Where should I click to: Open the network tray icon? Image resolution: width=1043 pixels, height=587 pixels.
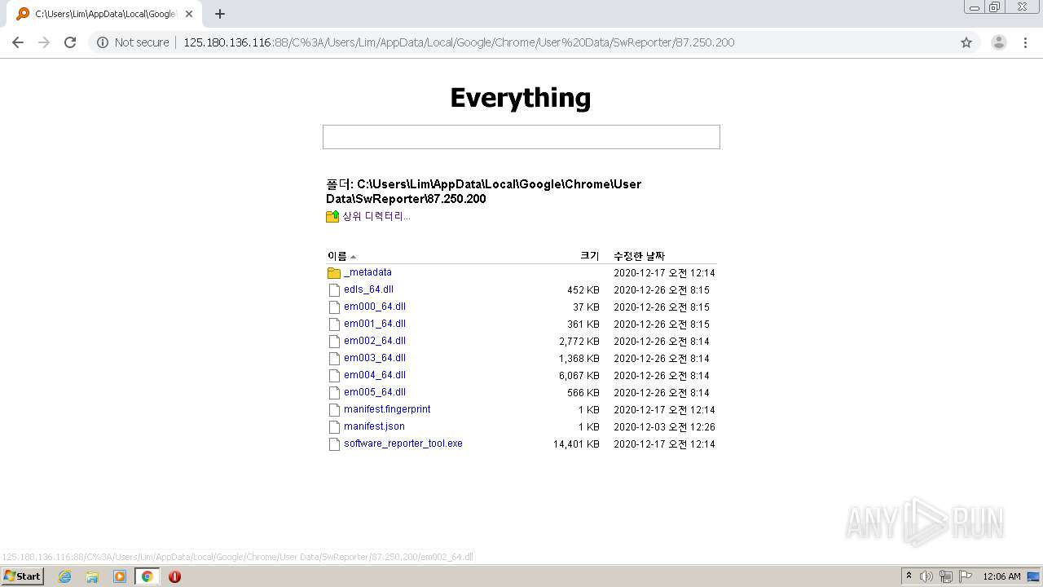point(946,576)
